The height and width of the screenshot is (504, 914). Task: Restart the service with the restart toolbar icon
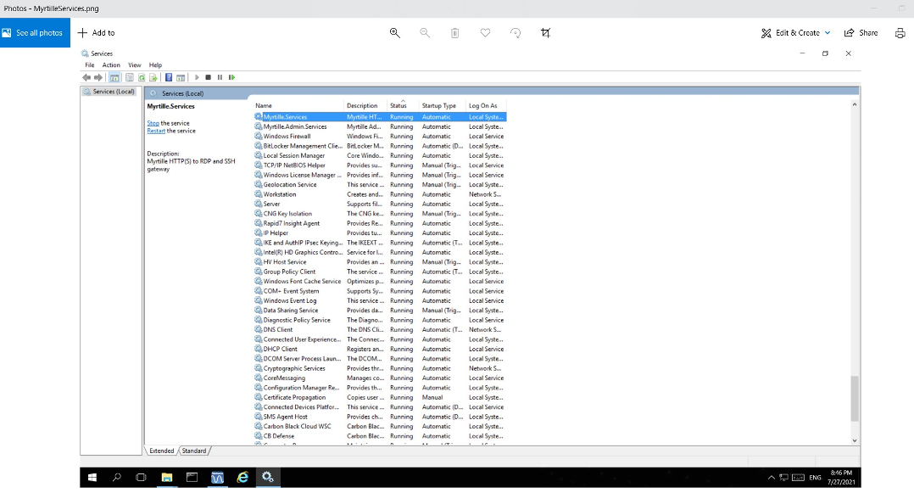coord(231,77)
